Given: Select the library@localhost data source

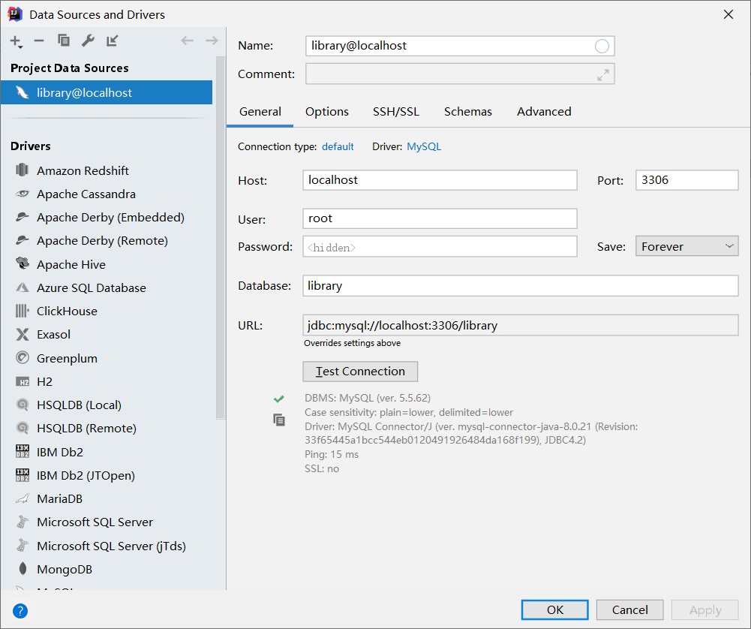Looking at the screenshot, I should (107, 92).
